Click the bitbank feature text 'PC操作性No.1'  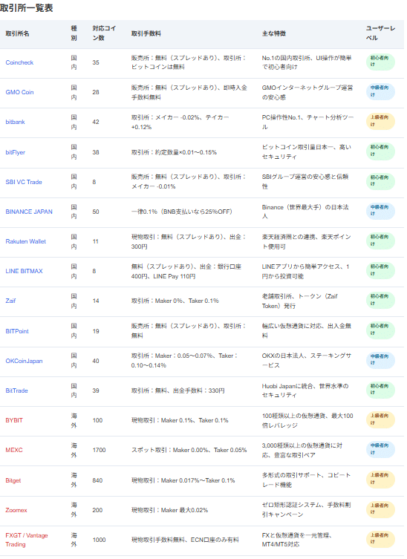point(282,117)
